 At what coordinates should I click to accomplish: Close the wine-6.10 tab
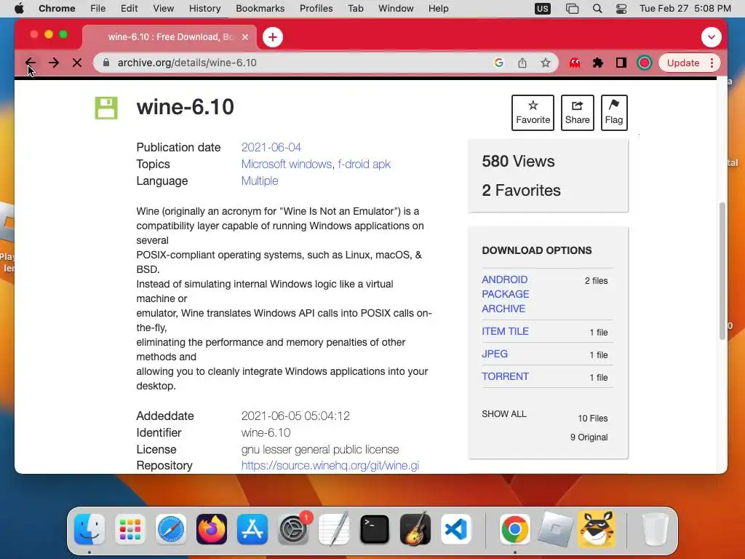pos(245,37)
